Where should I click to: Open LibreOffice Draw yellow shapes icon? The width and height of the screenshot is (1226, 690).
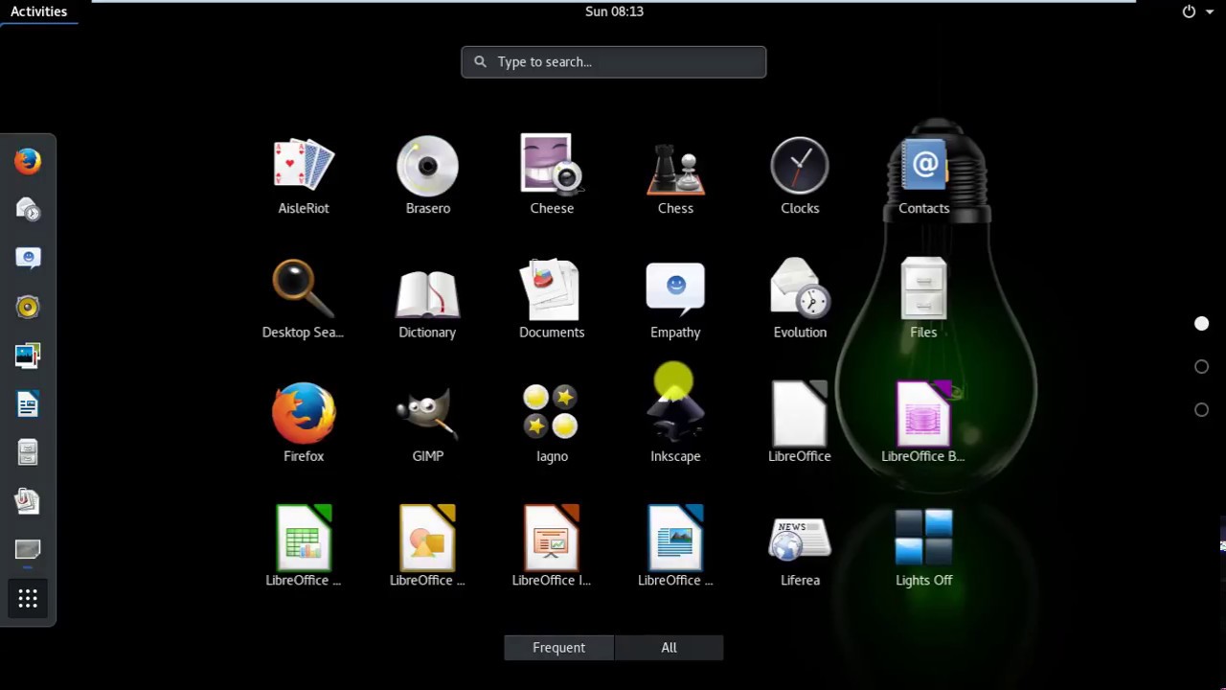tap(427, 546)
